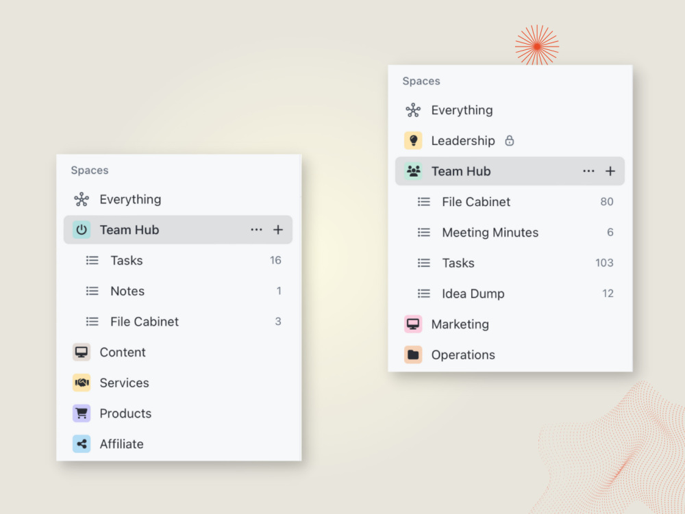Click the Leadership lightbulb icon
This screenshot has width=685, height=514.
click(x=413, y=140)
